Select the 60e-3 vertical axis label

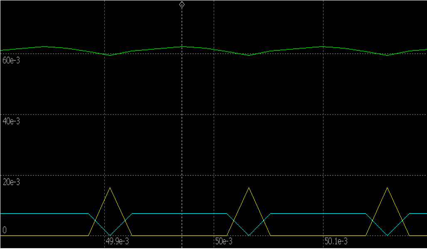tap(11, 61)
